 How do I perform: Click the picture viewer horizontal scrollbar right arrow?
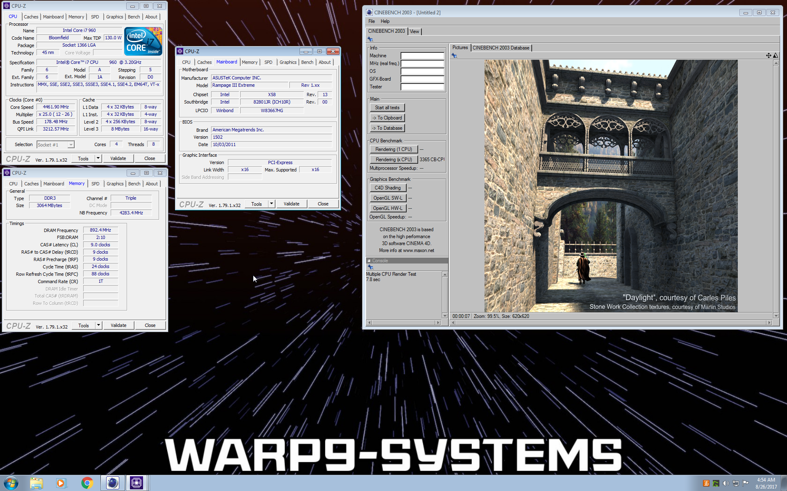tap(769, 323)
